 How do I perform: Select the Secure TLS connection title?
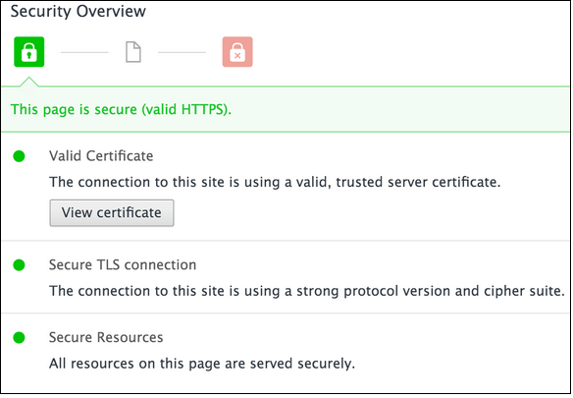(x=123, y=264)
